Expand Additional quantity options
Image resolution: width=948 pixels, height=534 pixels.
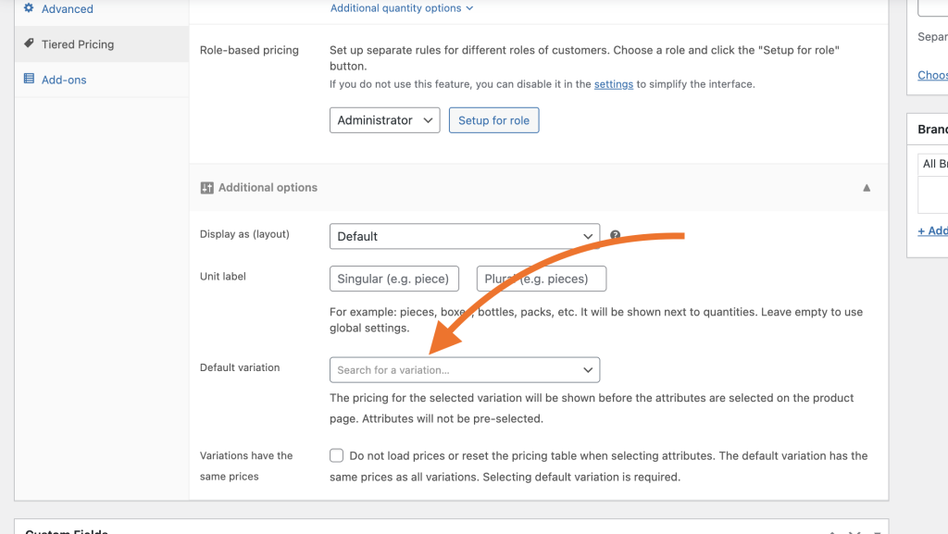tap(402, 8)
